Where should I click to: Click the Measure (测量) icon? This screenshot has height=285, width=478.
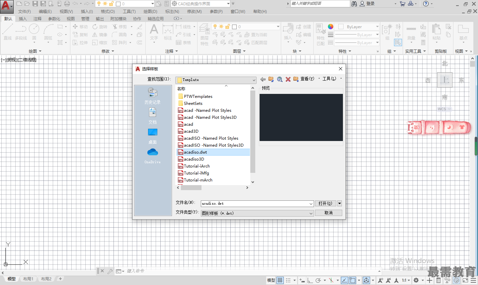411,33
